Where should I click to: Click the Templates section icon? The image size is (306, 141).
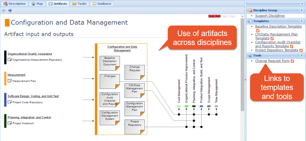coord(250,21)
